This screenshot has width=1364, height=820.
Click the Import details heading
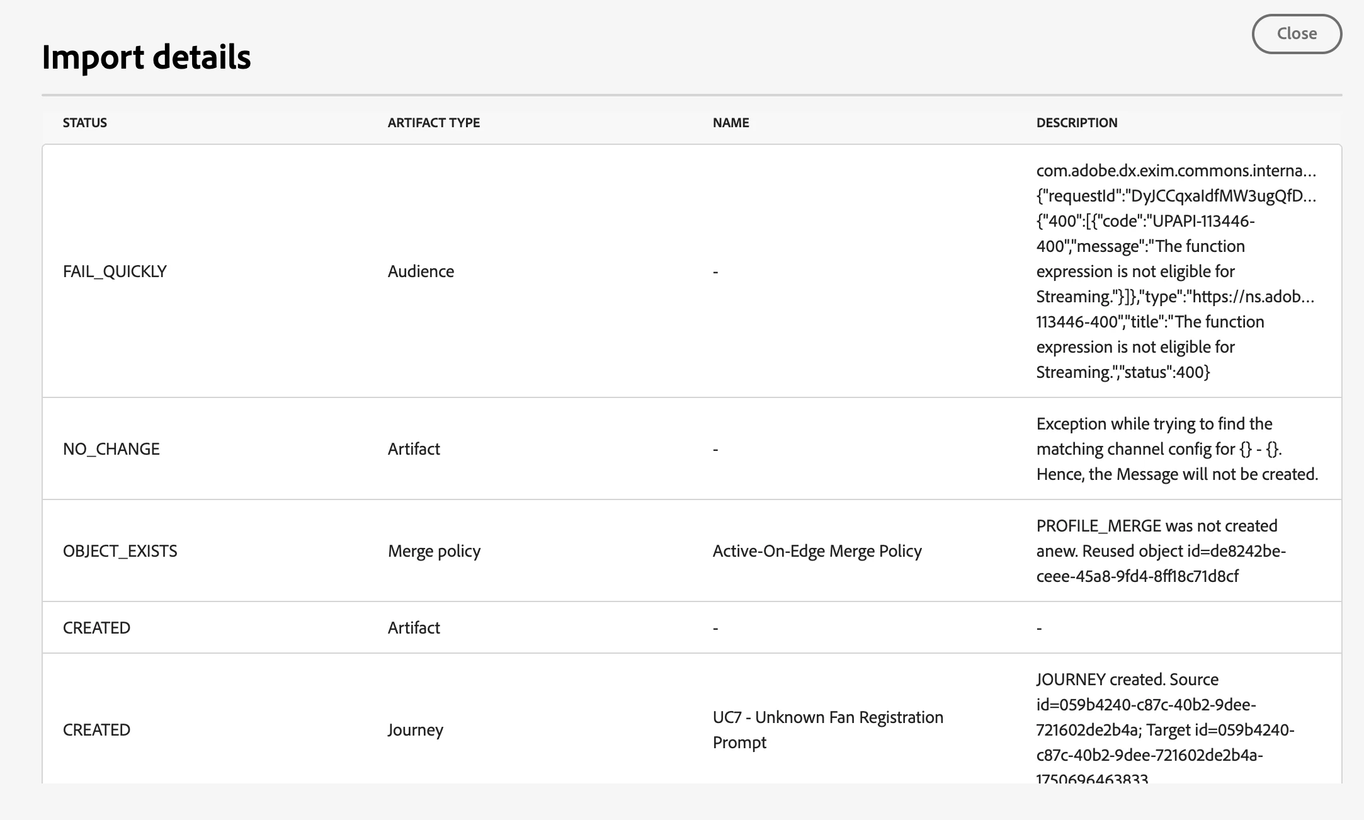pyautogui.click(x=146, y=57)
